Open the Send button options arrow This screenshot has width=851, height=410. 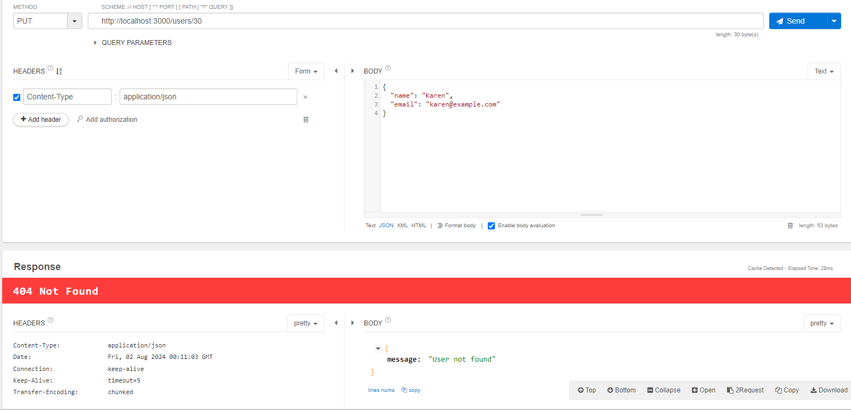[x=834, y=21]
